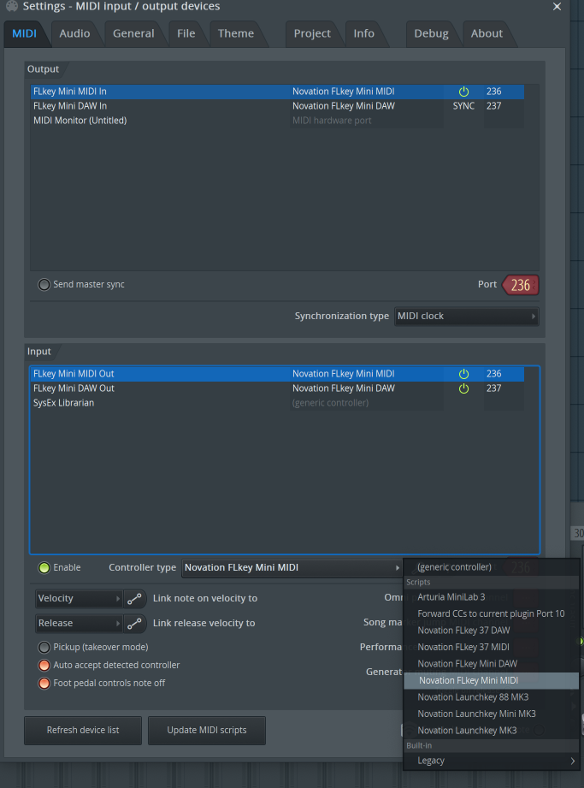Toggle Auto accept detected controller
584x788 pixels.
[x=44, y=666]
